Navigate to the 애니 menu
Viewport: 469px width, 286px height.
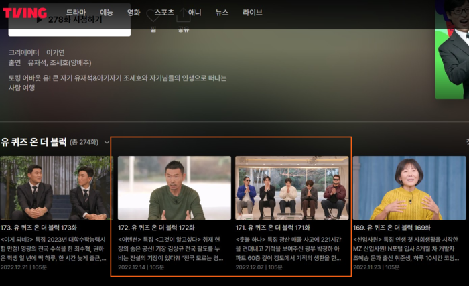(x=195, y=13)
